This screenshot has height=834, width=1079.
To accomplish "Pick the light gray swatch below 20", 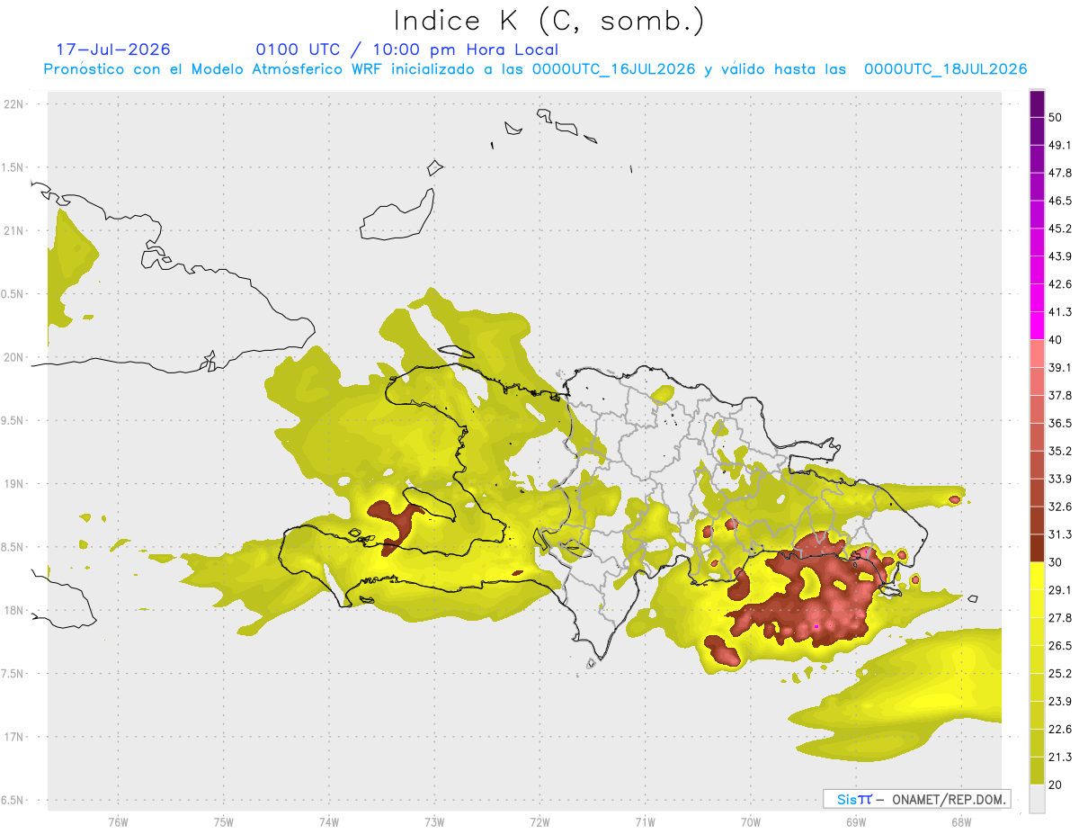I will [x=1037, y=799].
